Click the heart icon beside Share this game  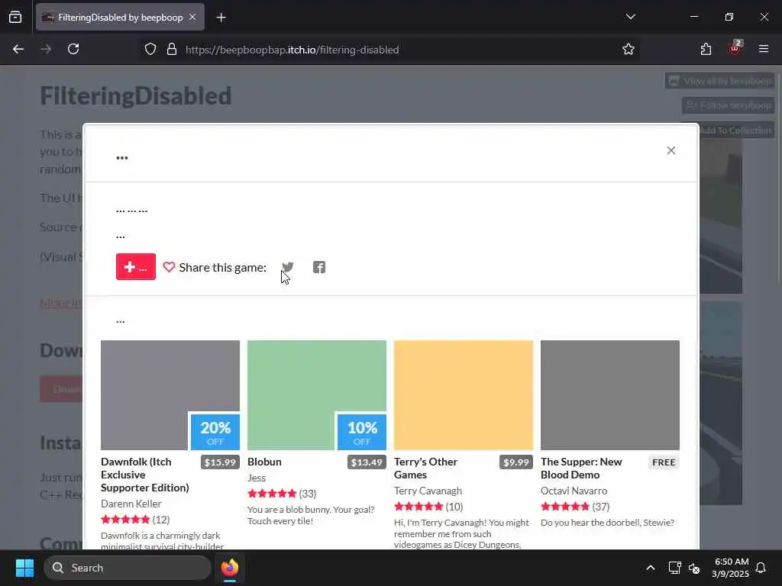(169, 267)
